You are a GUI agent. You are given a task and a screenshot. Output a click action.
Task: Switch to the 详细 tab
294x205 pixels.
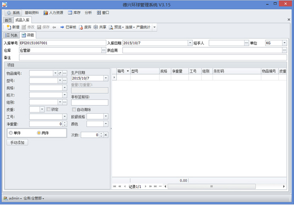28,35
